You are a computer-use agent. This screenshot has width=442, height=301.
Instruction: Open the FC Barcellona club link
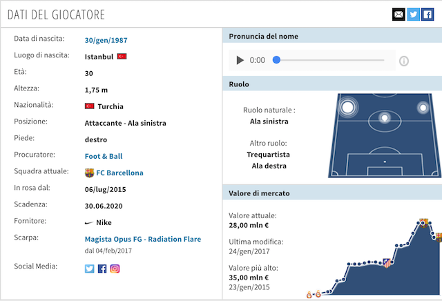pos(119,173)
